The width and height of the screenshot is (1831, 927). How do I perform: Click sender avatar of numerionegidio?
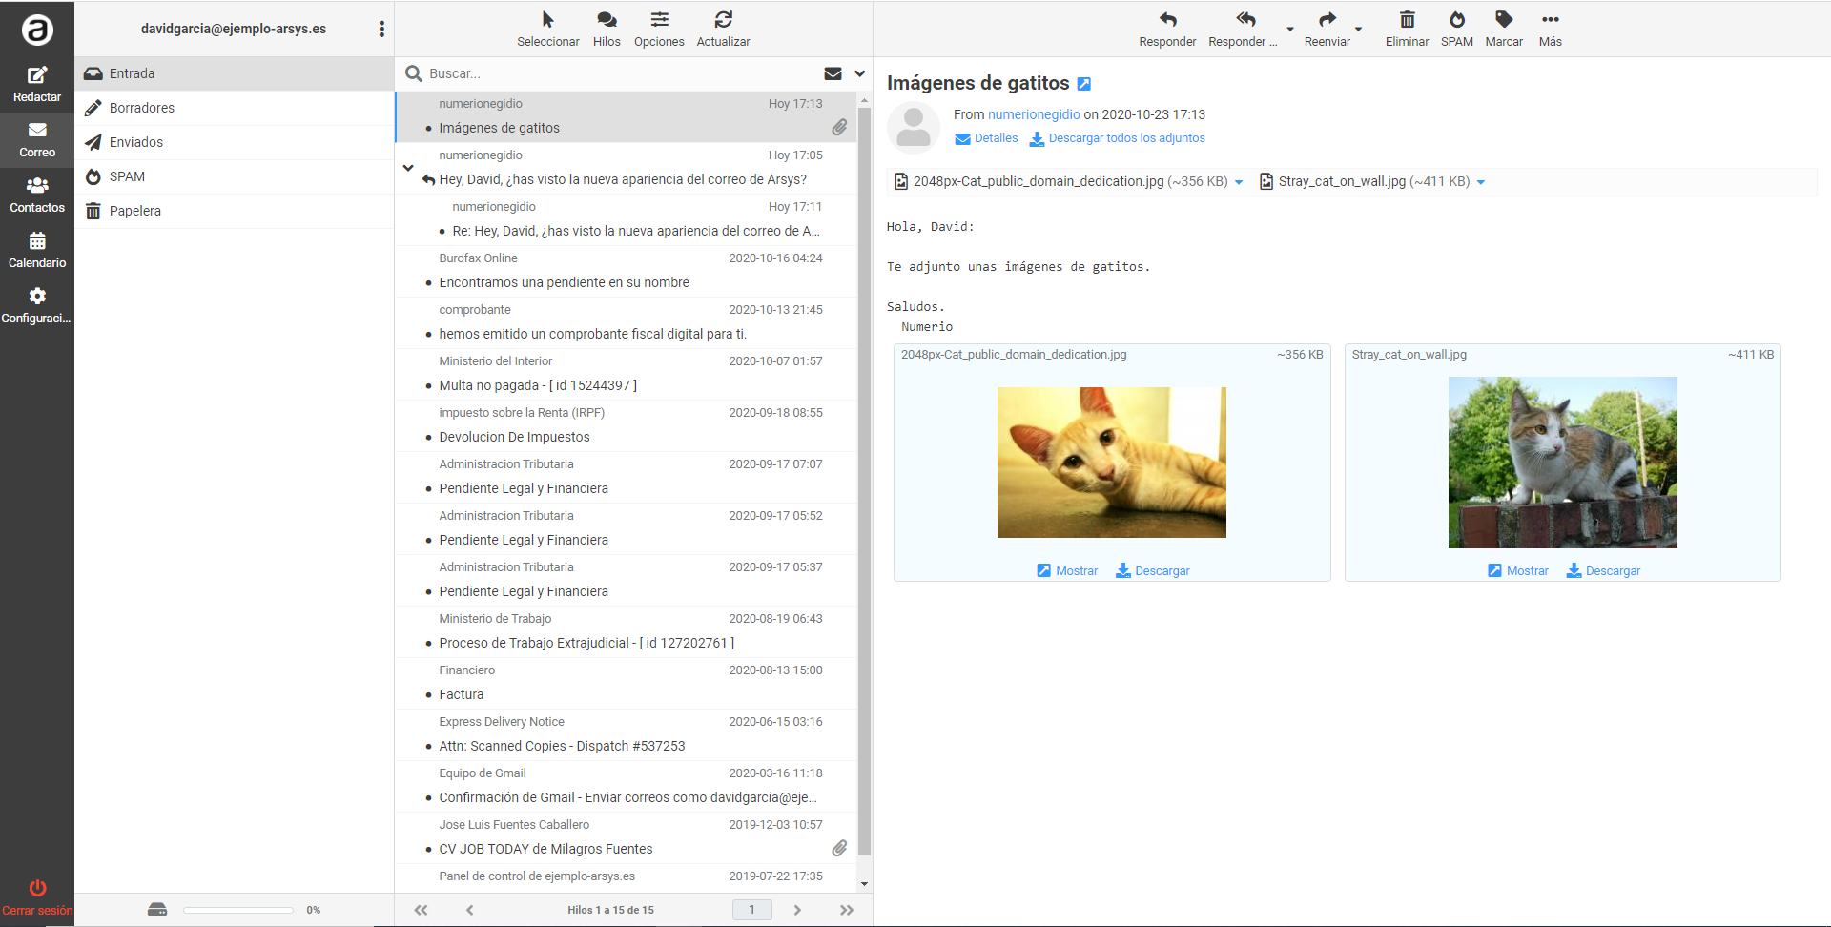(x=914, y=128)
